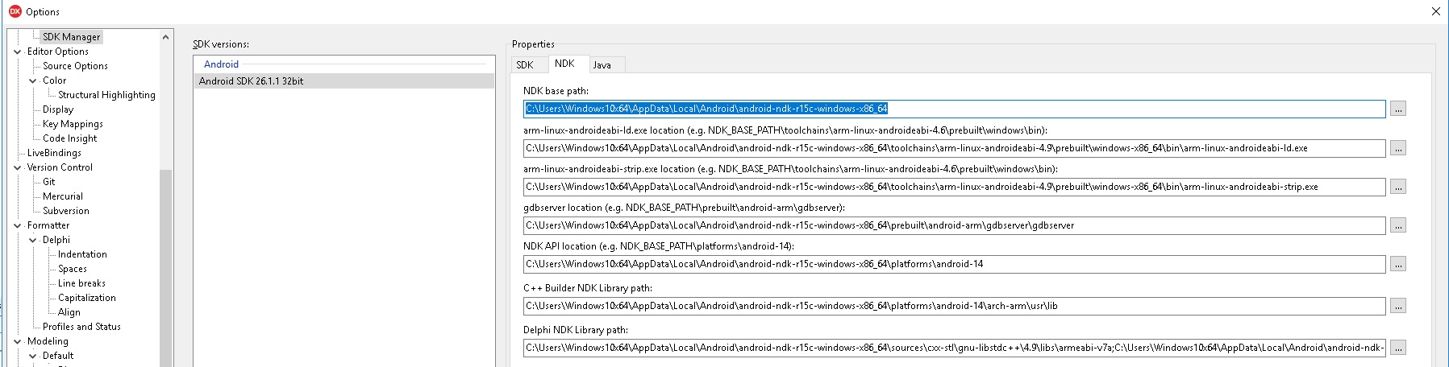Collapse the Color tree node
Screen dimensions: 1449x367
pos(33,80)
